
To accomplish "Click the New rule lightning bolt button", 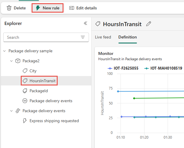I will click(x=47, y=8).
